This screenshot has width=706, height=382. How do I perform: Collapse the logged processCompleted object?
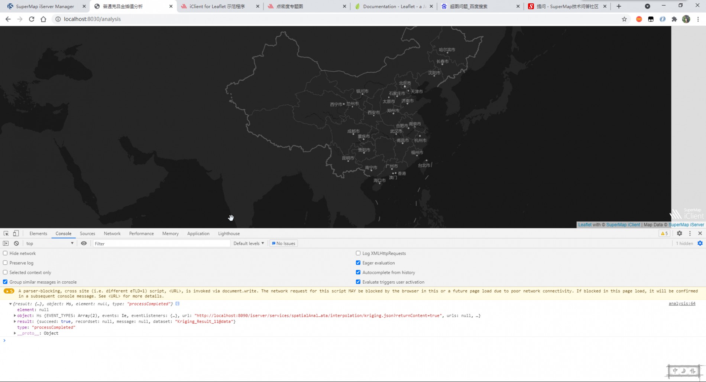pos(10,304)
